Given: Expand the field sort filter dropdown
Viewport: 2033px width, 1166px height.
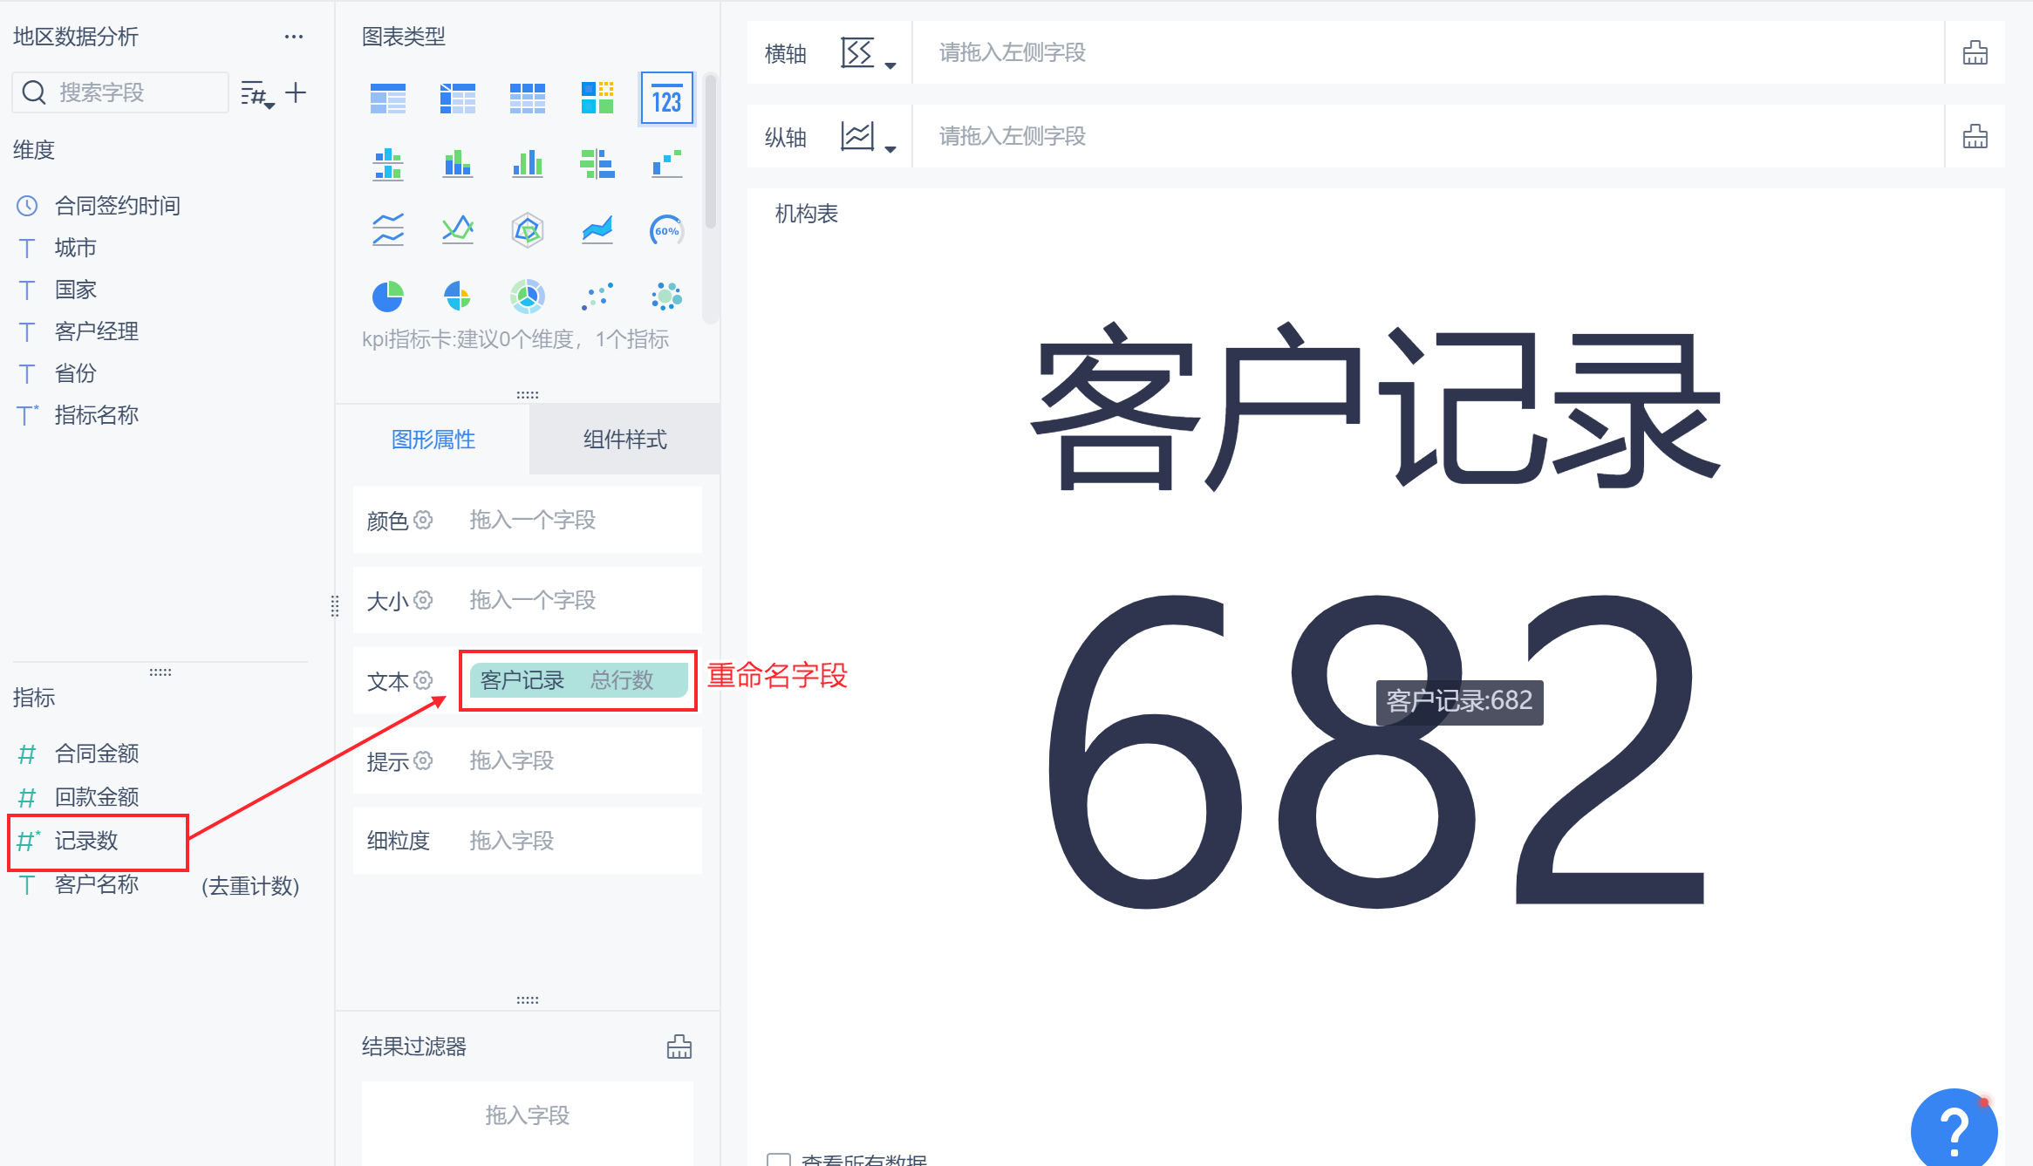Looking at the screenshot, I should click(x=257, y=93).
